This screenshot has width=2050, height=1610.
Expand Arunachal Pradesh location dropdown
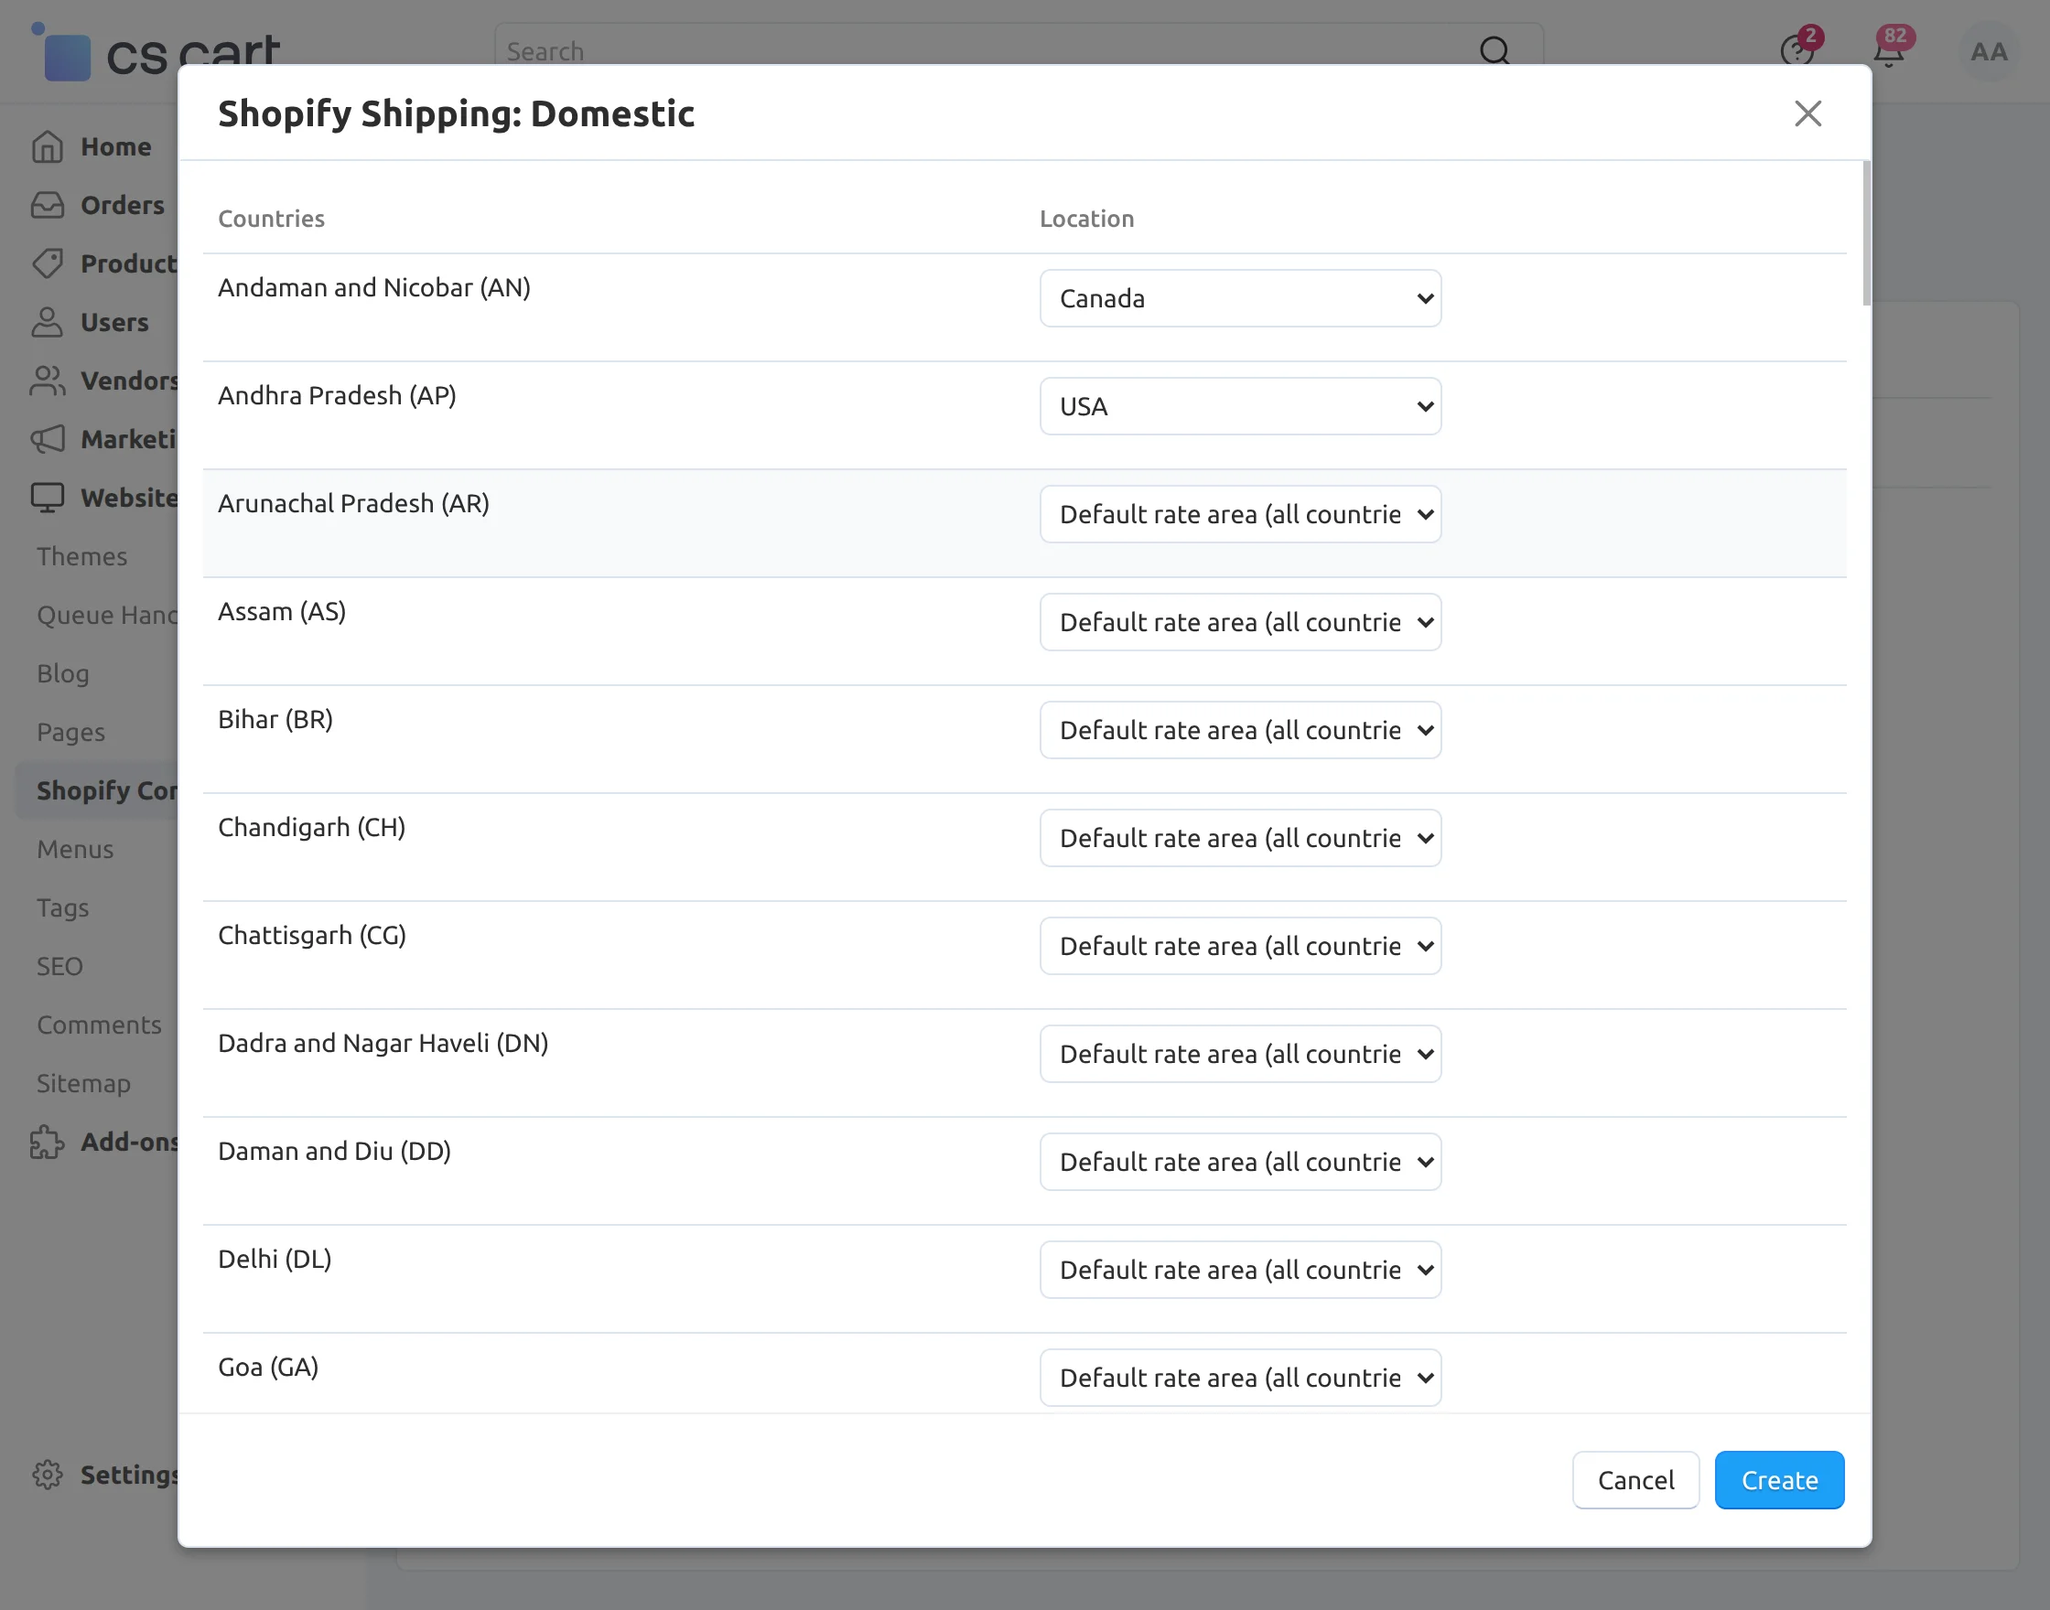(x=1240, y=515)
